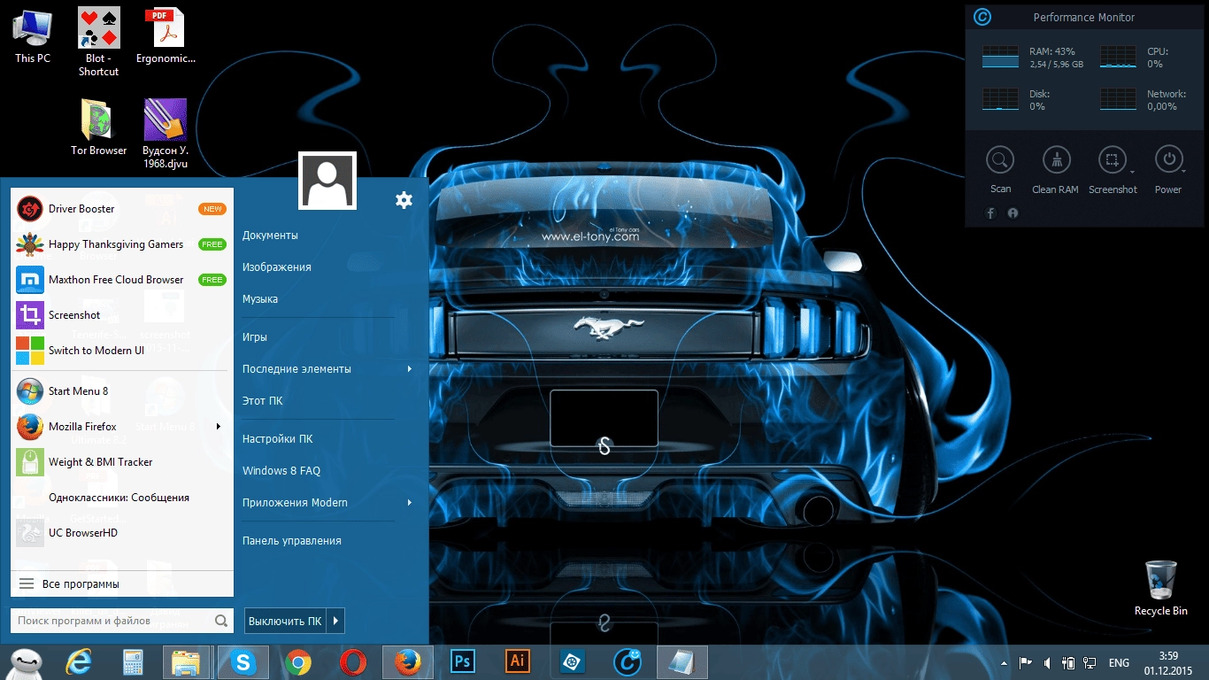
Task: Open Weight & BMI Tracker
Action: [122, 462]
